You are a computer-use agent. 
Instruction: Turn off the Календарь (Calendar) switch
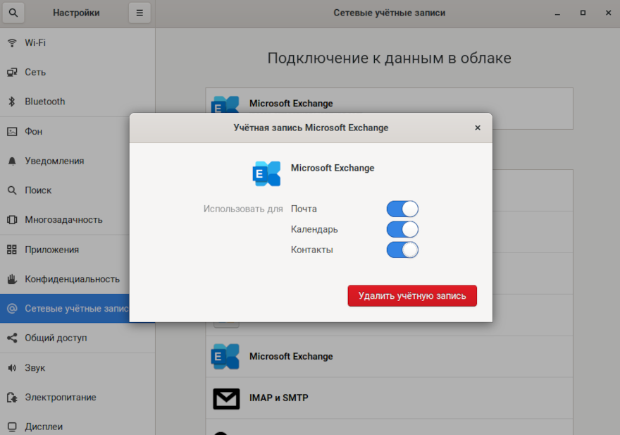pyautogui.click(x=402, y=229)
